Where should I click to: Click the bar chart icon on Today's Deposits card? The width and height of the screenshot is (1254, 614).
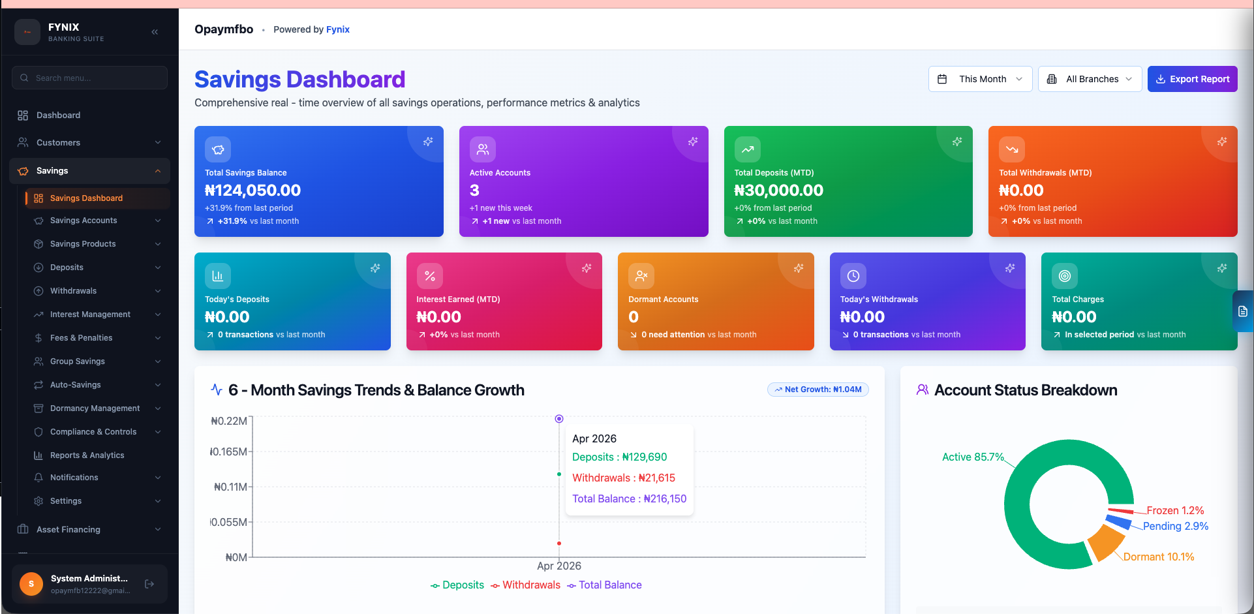click(218, 276)
